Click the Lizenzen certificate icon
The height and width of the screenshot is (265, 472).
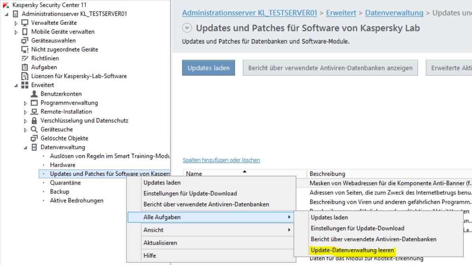25,76
